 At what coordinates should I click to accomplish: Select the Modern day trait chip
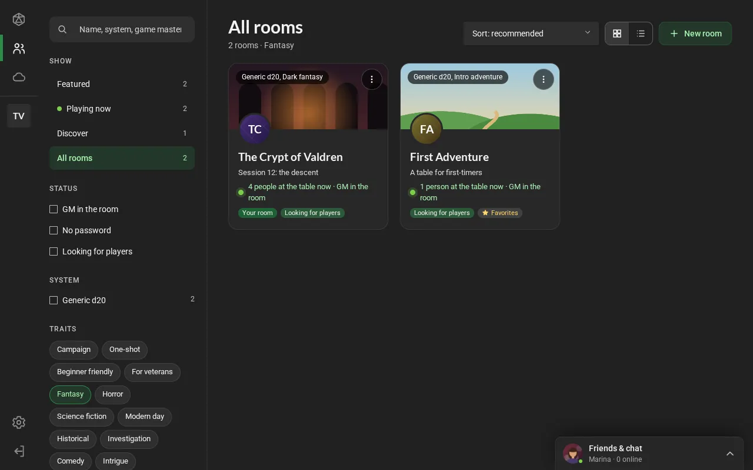click(x=145, y=417)
